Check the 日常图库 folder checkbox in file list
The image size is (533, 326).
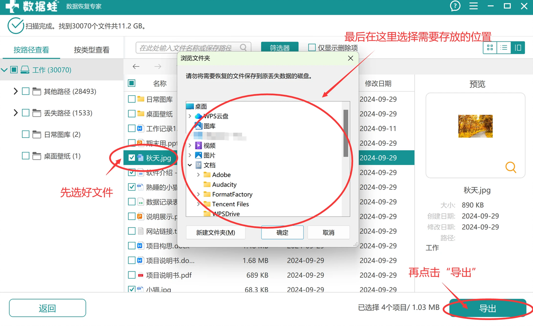tap(131, 99)
